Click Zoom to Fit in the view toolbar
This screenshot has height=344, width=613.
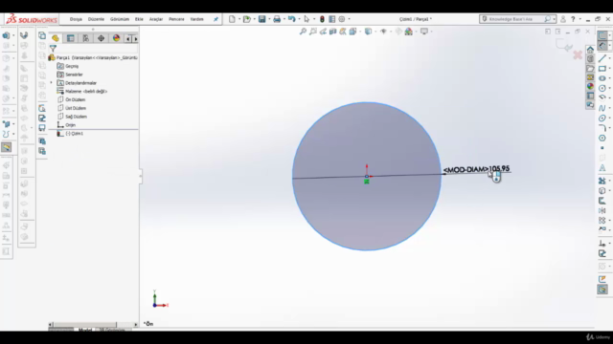303,32
